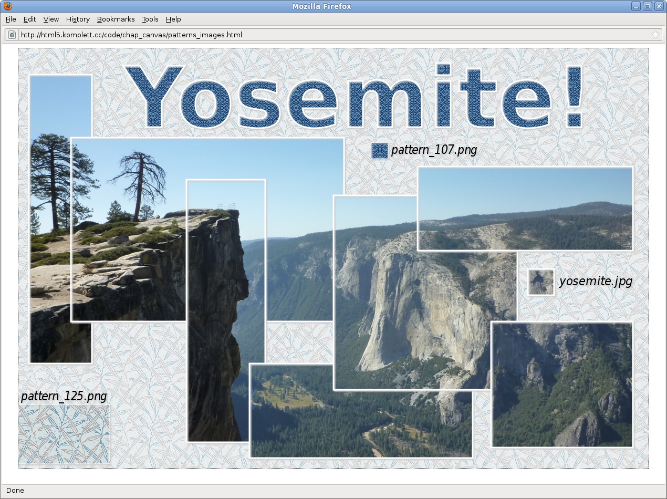This screenshot has width=667, height=499.
Task: Minimize the Firefox window
Action: click(636, 6)
